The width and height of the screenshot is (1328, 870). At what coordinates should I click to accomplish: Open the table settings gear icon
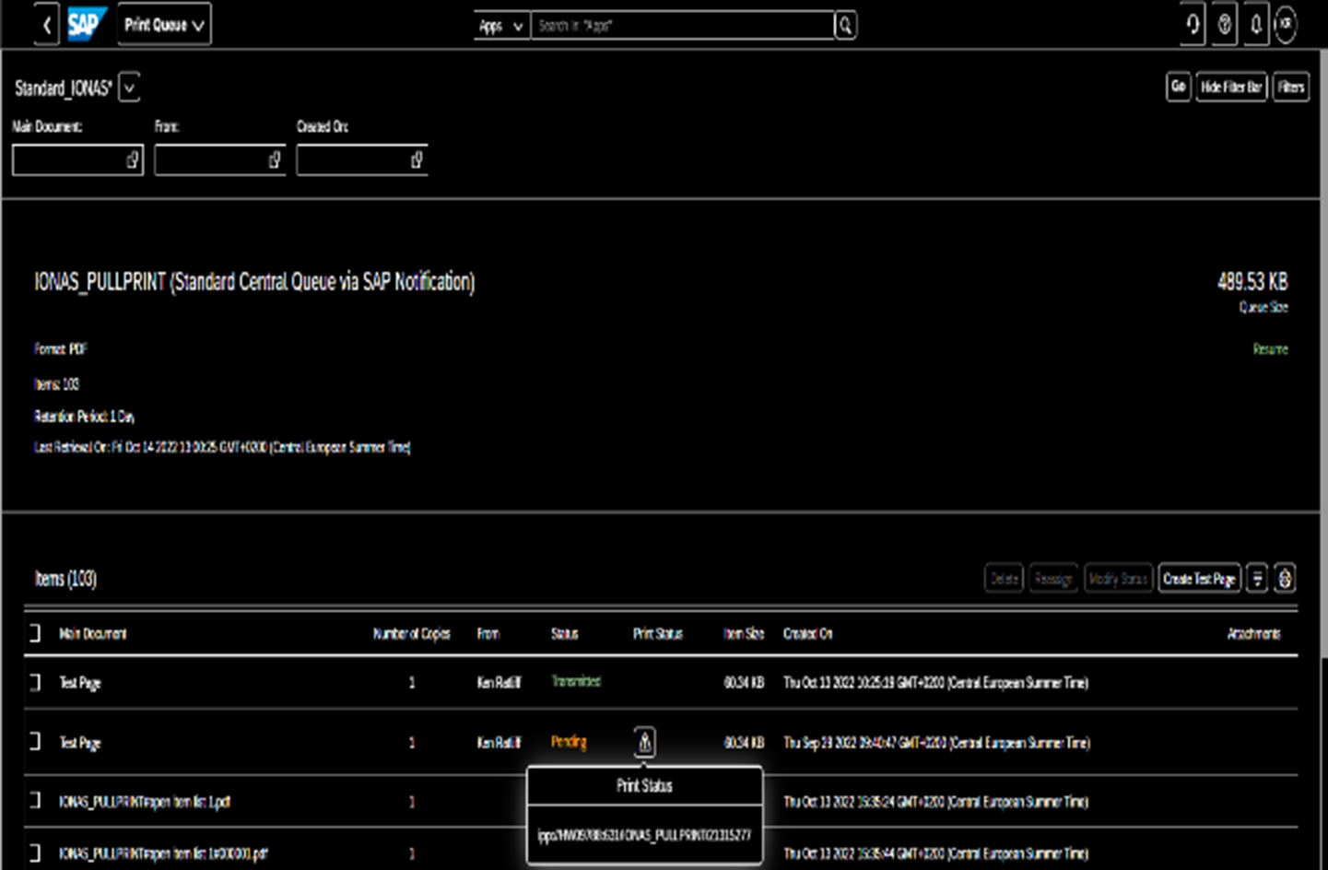[1285, 579]
